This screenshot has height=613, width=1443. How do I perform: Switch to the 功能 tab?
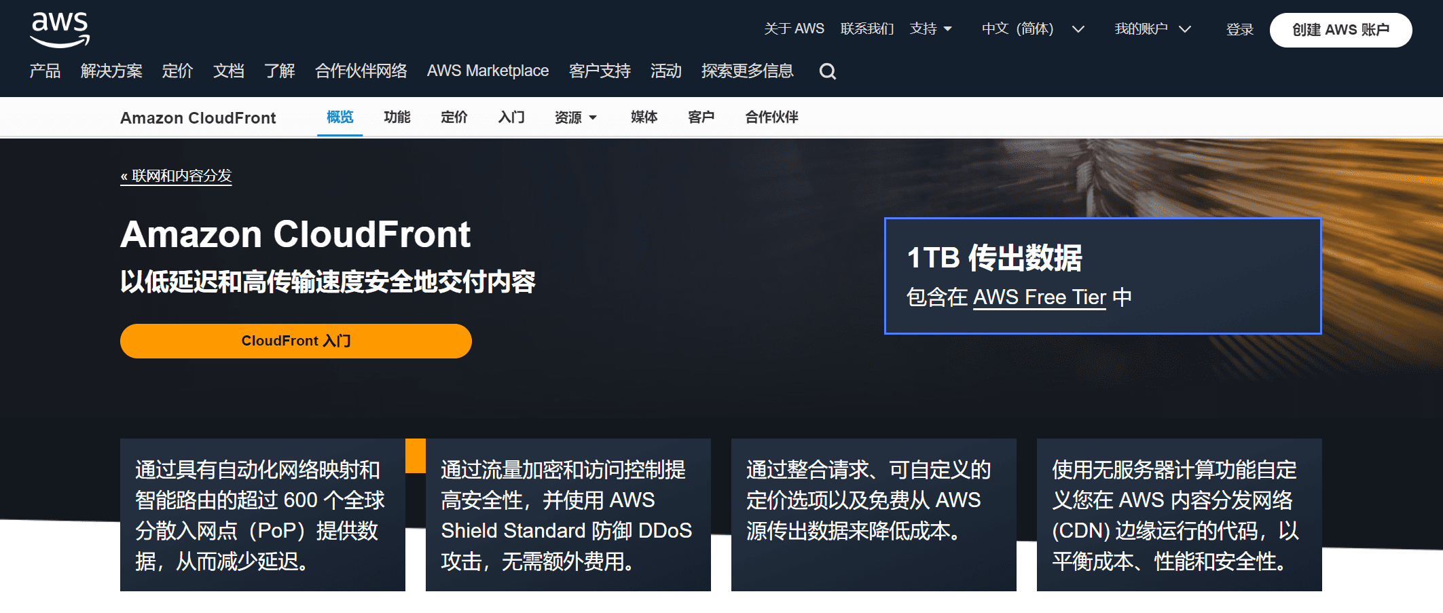click(397, 117)
